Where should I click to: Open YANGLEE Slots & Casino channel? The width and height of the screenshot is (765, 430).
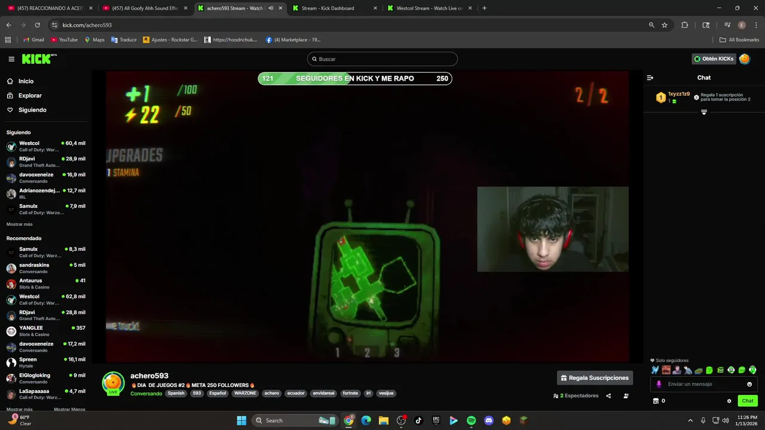point(46,331)
